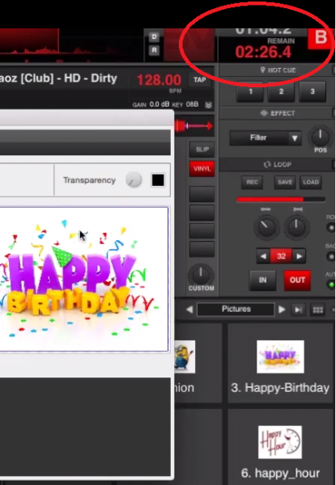Open the Filter effect dropdown
336x485 pixels.
click(265, 137)
